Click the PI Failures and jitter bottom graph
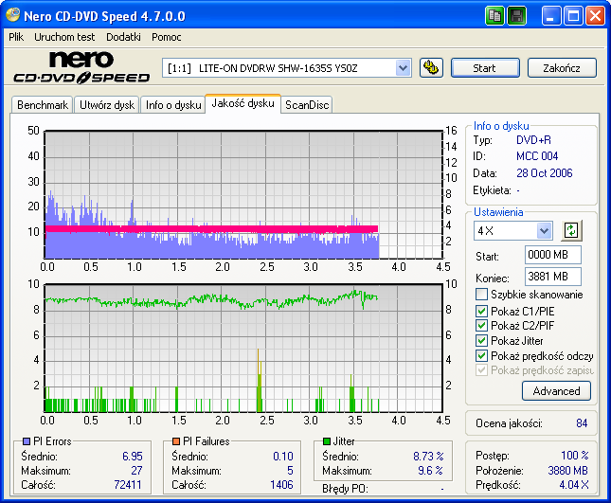611x503 pixels. click(x=243, y=348)
